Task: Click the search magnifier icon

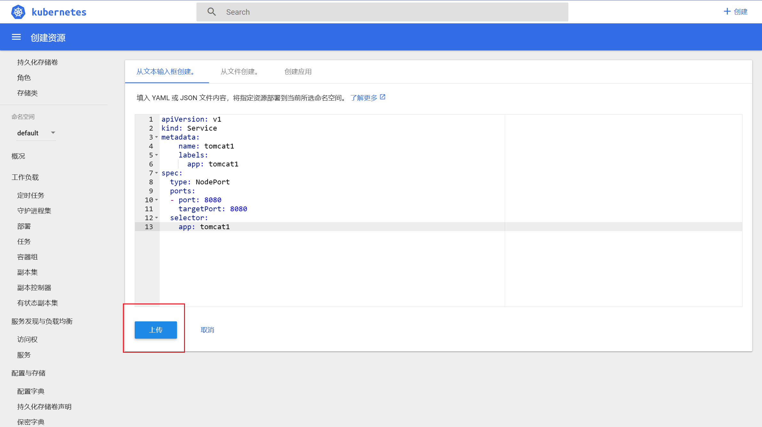Action: click(212, 12)
